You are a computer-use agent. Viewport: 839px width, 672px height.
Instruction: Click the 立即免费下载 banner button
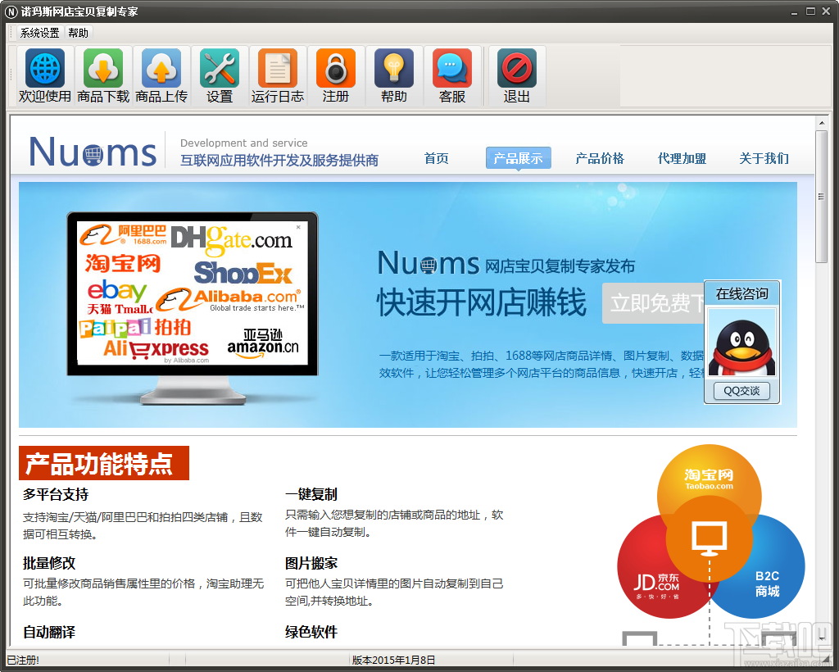[x=653, y=303]
